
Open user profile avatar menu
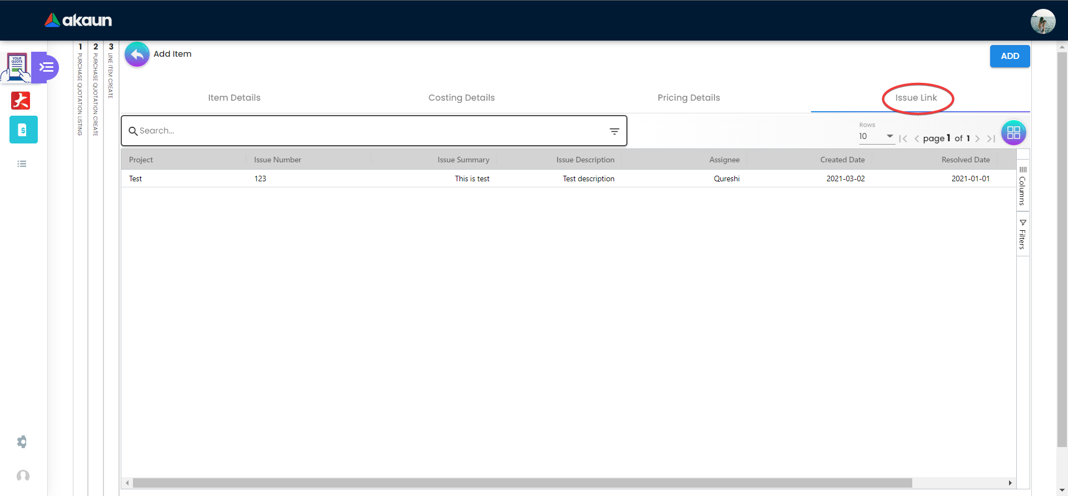(1042, 21)
